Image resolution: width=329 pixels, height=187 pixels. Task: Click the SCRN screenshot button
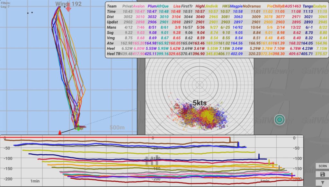323,166
